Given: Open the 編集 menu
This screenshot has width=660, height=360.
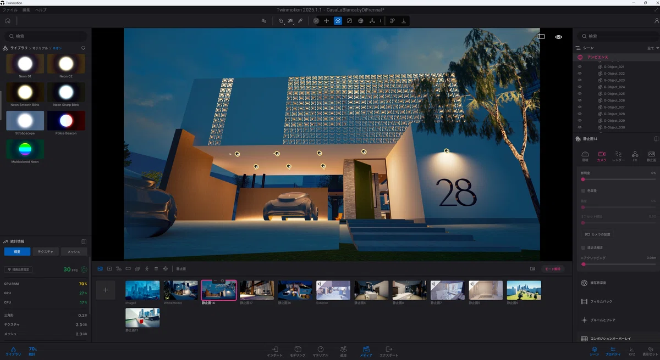Looking at the screenshot, I should coord(26,10).
